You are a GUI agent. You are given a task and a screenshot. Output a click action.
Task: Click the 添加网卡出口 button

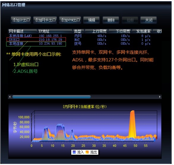(x=45, y=20)
